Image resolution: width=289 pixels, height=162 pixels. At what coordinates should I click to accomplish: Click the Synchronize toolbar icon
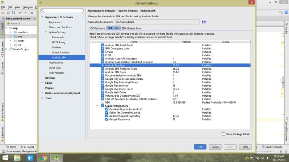pos(13,13)
